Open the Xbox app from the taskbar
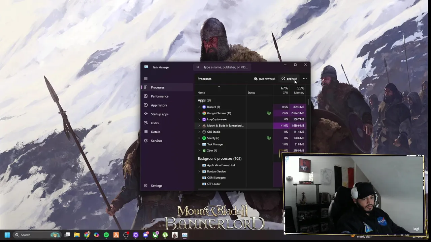Image resolution: width=431 pixels, height=242 pixels. tap(155, 235)
